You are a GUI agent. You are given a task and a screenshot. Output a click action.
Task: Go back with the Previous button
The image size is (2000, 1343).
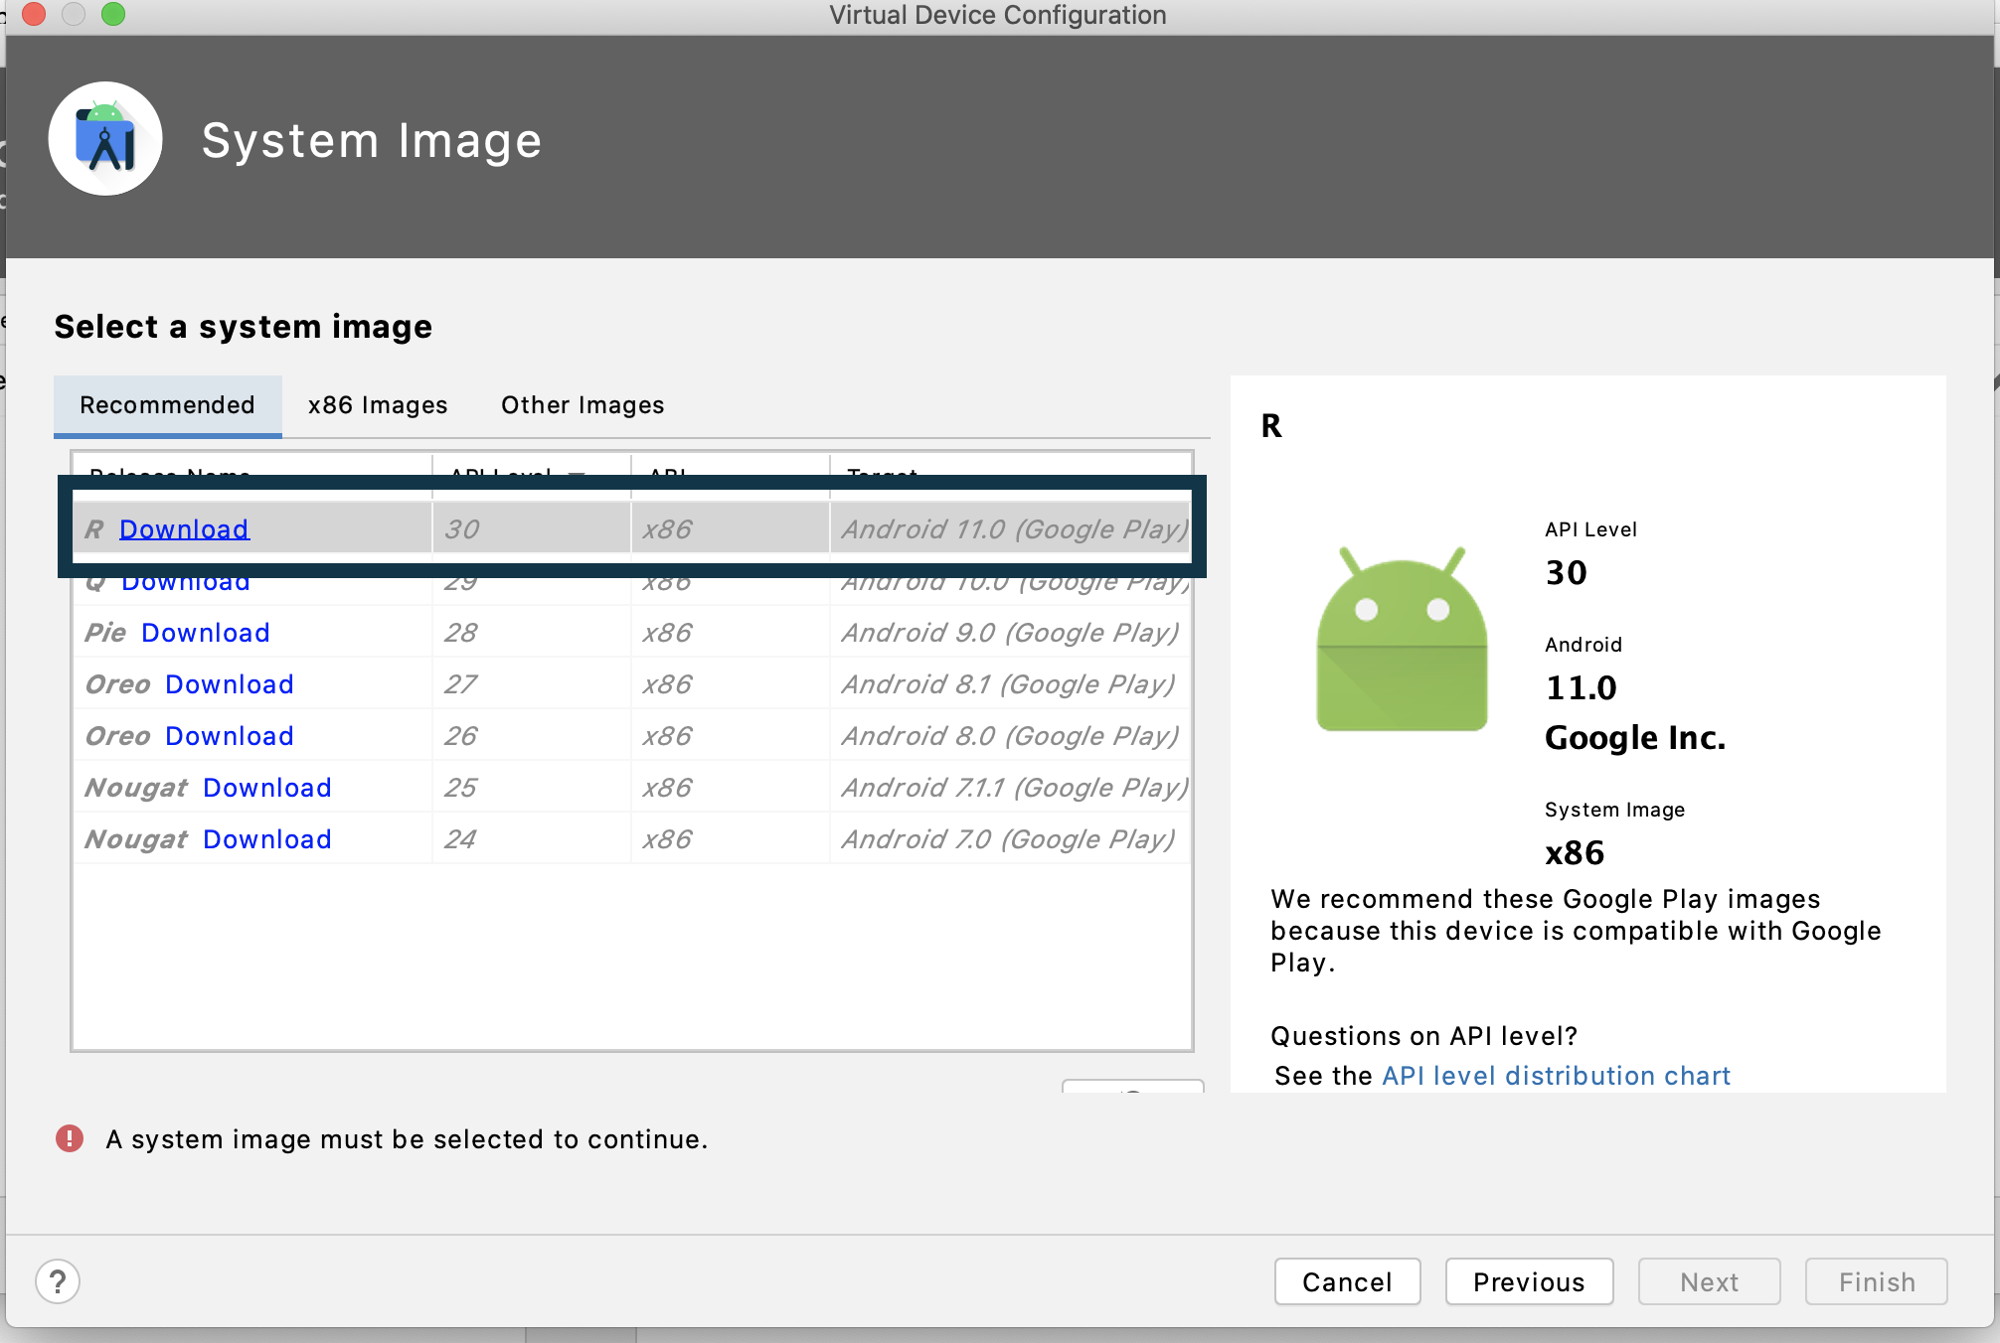coord(1529,1281)
